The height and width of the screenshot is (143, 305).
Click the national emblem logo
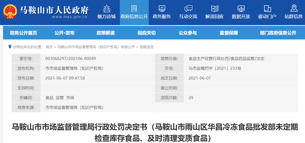click(10, 11)
